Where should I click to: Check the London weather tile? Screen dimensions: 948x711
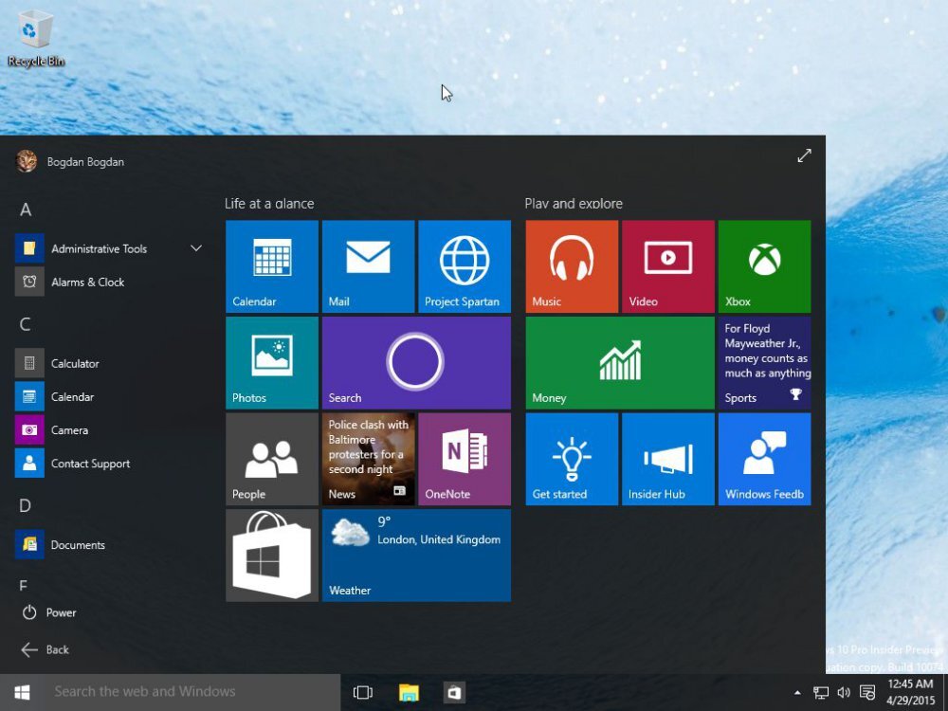pos(417,556)
